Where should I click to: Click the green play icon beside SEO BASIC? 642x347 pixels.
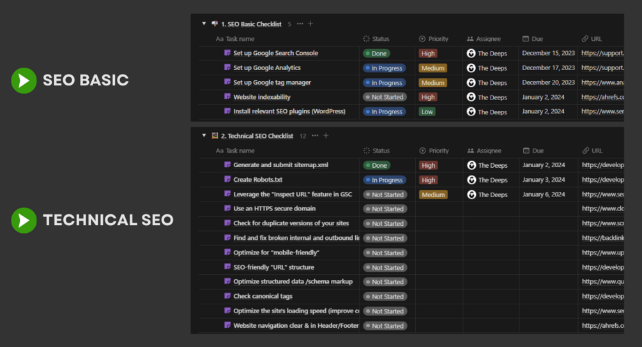coord(24,80)
